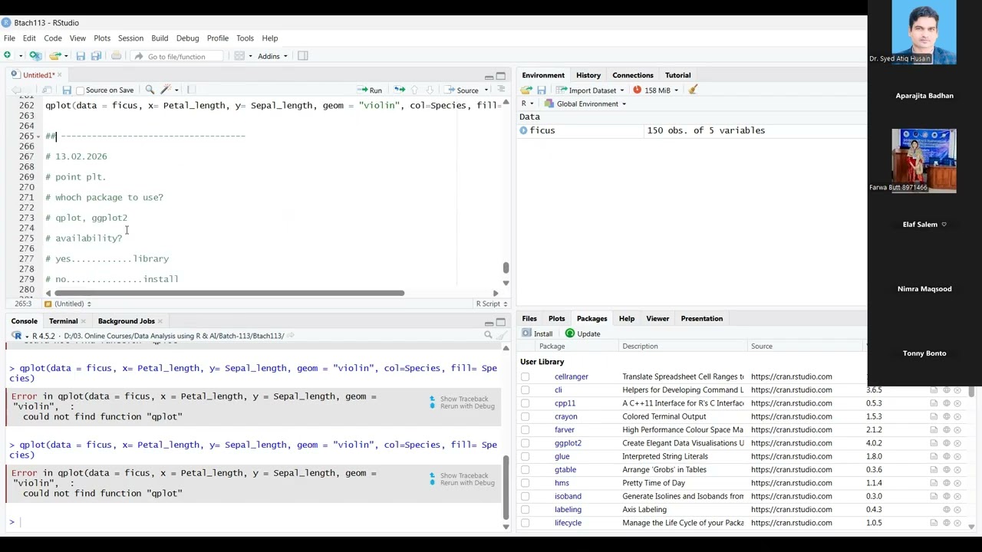The image size is (982, 552).
Task: Save script using editor toolbar disk icon
Action: point(67,90)
